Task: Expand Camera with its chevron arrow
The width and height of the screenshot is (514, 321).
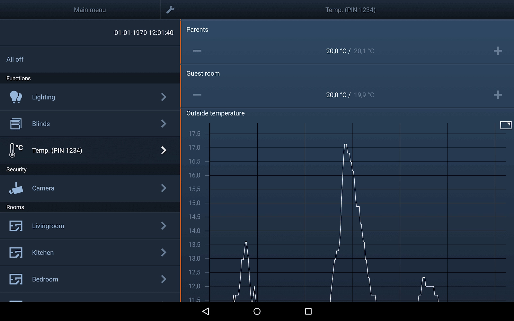Action: [x=164, y=188]
